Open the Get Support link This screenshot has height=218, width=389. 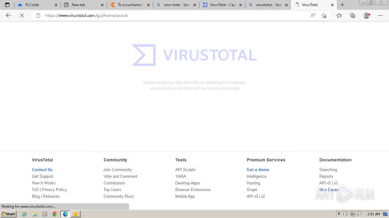click(x=43, y=176)
